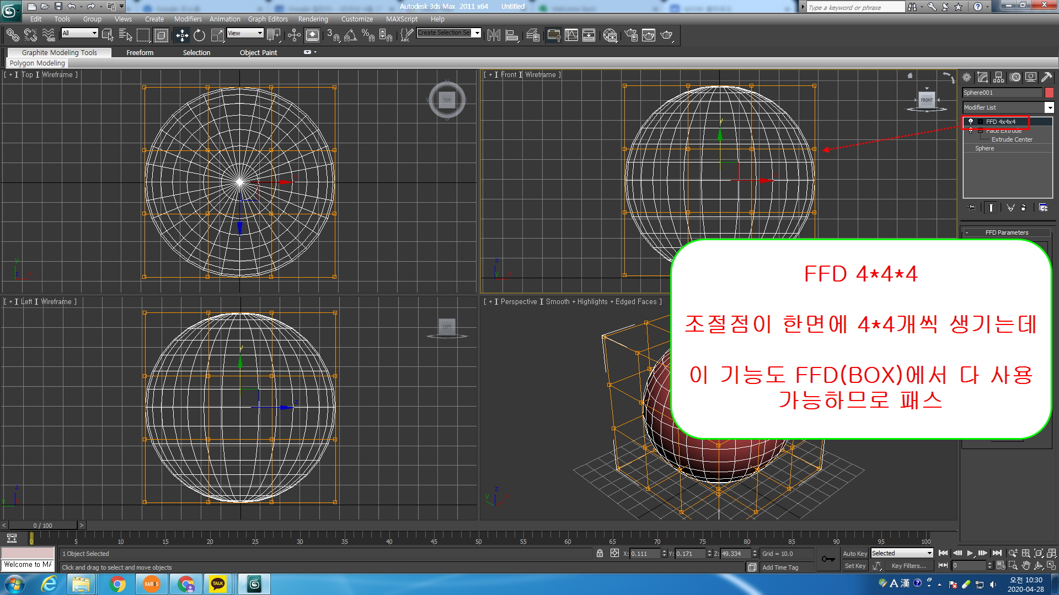Image resolution: width=1059 pixels, height=595 pixels.
Task: Open the Material Editor
Action: tap(610, 35)
